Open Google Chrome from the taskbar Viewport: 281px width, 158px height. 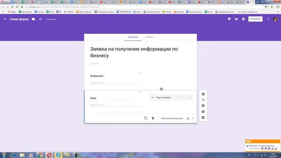click(40, 155)
